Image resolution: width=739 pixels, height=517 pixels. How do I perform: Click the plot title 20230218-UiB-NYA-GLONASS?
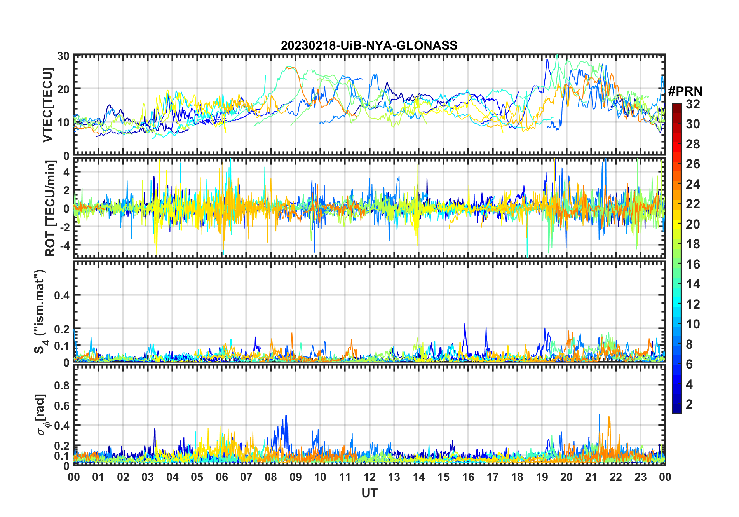coord(369,45)
